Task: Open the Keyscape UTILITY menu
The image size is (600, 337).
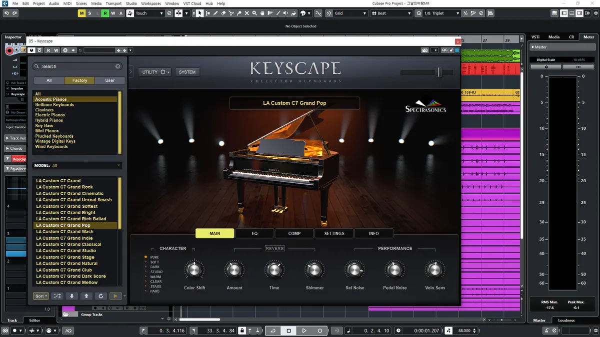Action: point(154,72)
